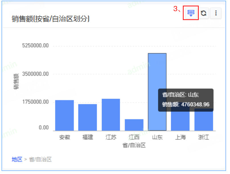This screenshot has height=174, width=230.
Task: Click the 江西 x-axis label
Action: (x=134, y=137)
